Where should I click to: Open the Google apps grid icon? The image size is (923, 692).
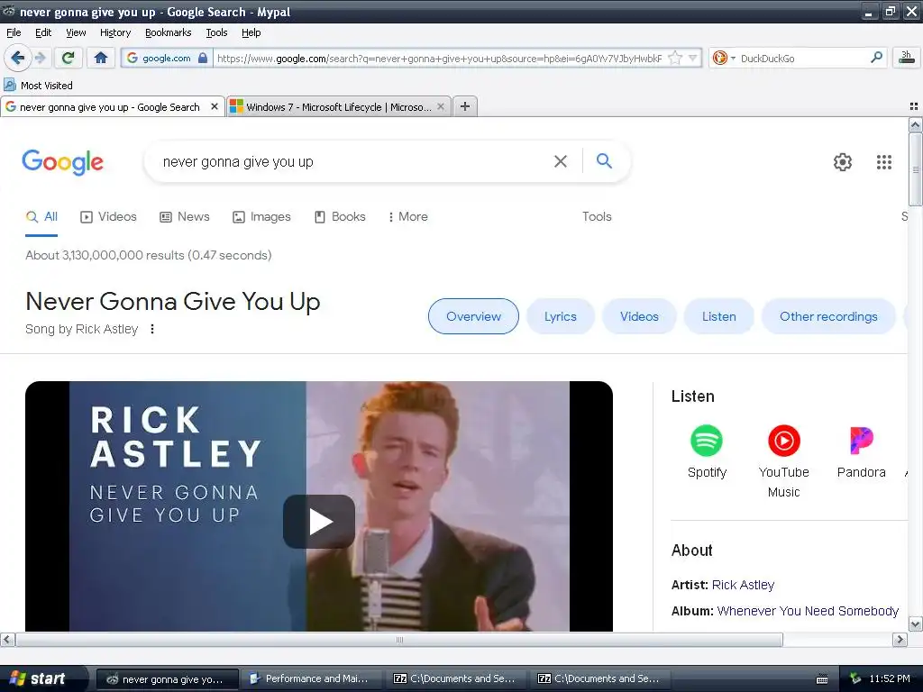[x=883, y=162]
